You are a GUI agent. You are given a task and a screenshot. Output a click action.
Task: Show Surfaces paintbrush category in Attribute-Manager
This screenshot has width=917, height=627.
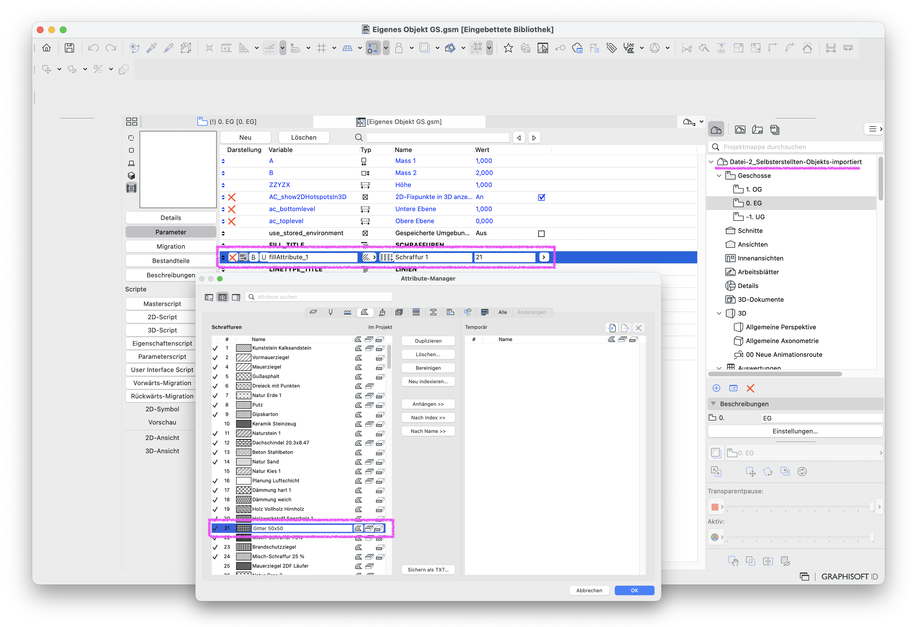pyautogui.click(x=382, y=312)
